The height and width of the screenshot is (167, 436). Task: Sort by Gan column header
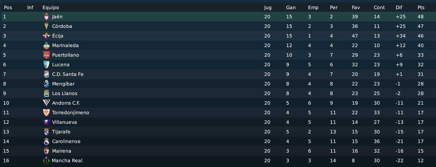[x=291, y=8]
